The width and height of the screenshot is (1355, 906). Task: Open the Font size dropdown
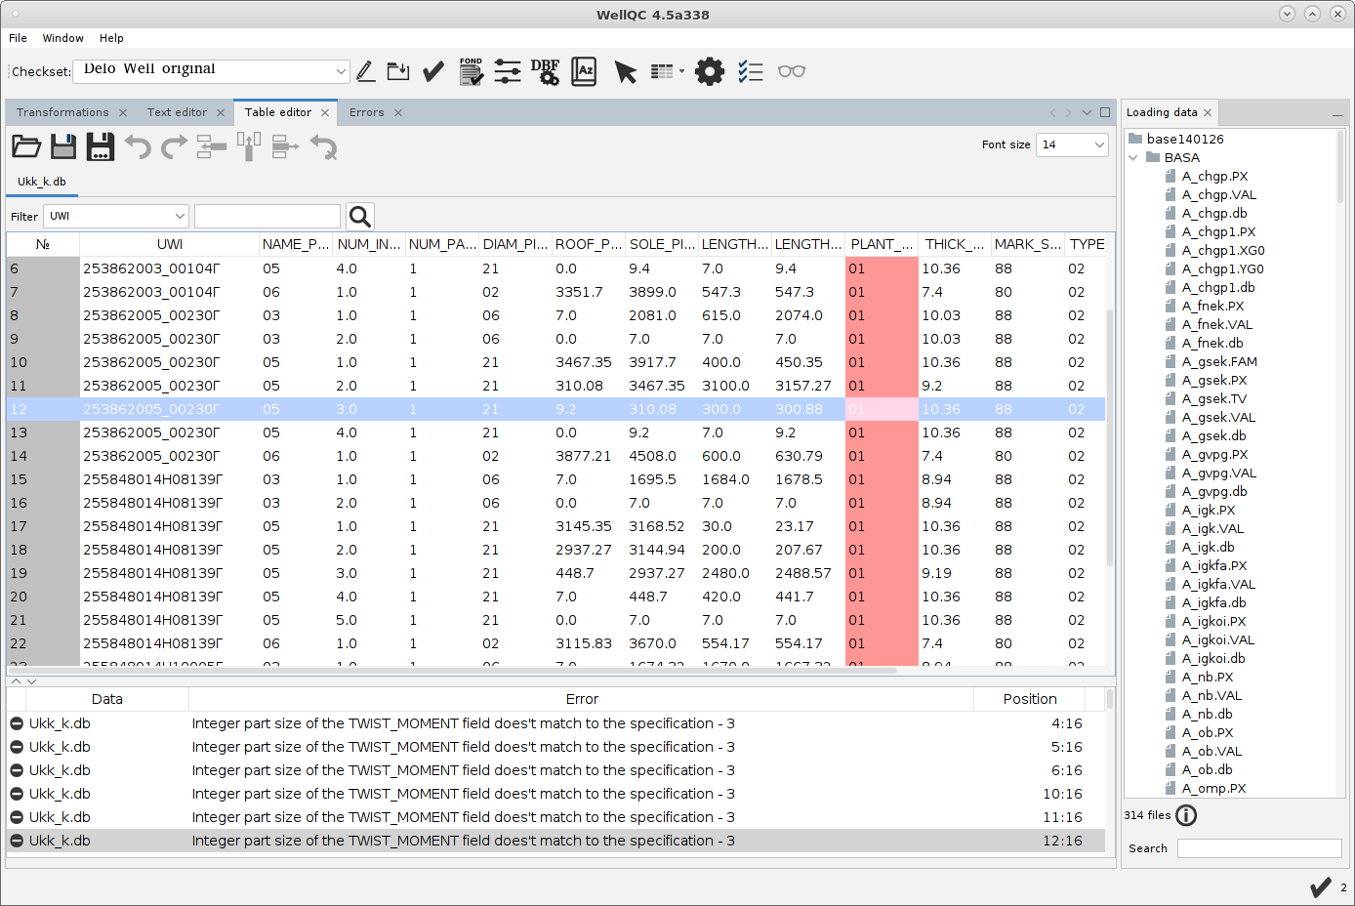coord(1099,144)
